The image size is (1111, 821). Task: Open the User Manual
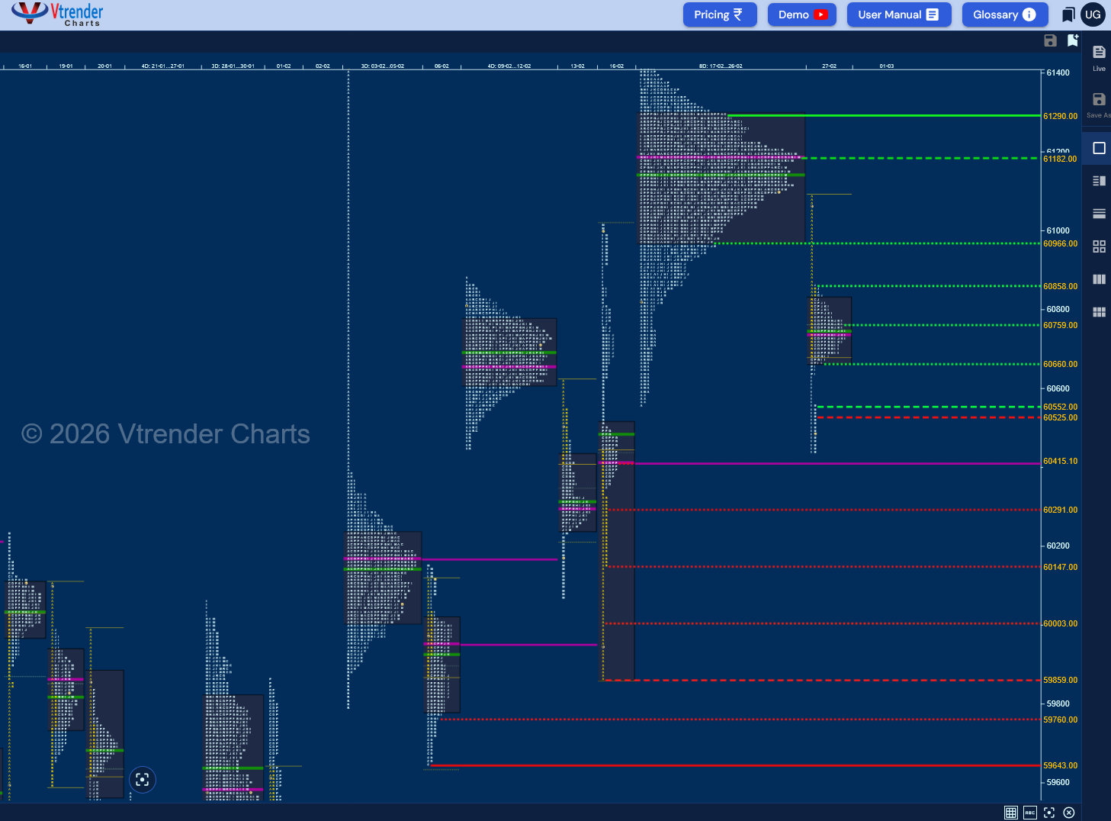point(898,14)
